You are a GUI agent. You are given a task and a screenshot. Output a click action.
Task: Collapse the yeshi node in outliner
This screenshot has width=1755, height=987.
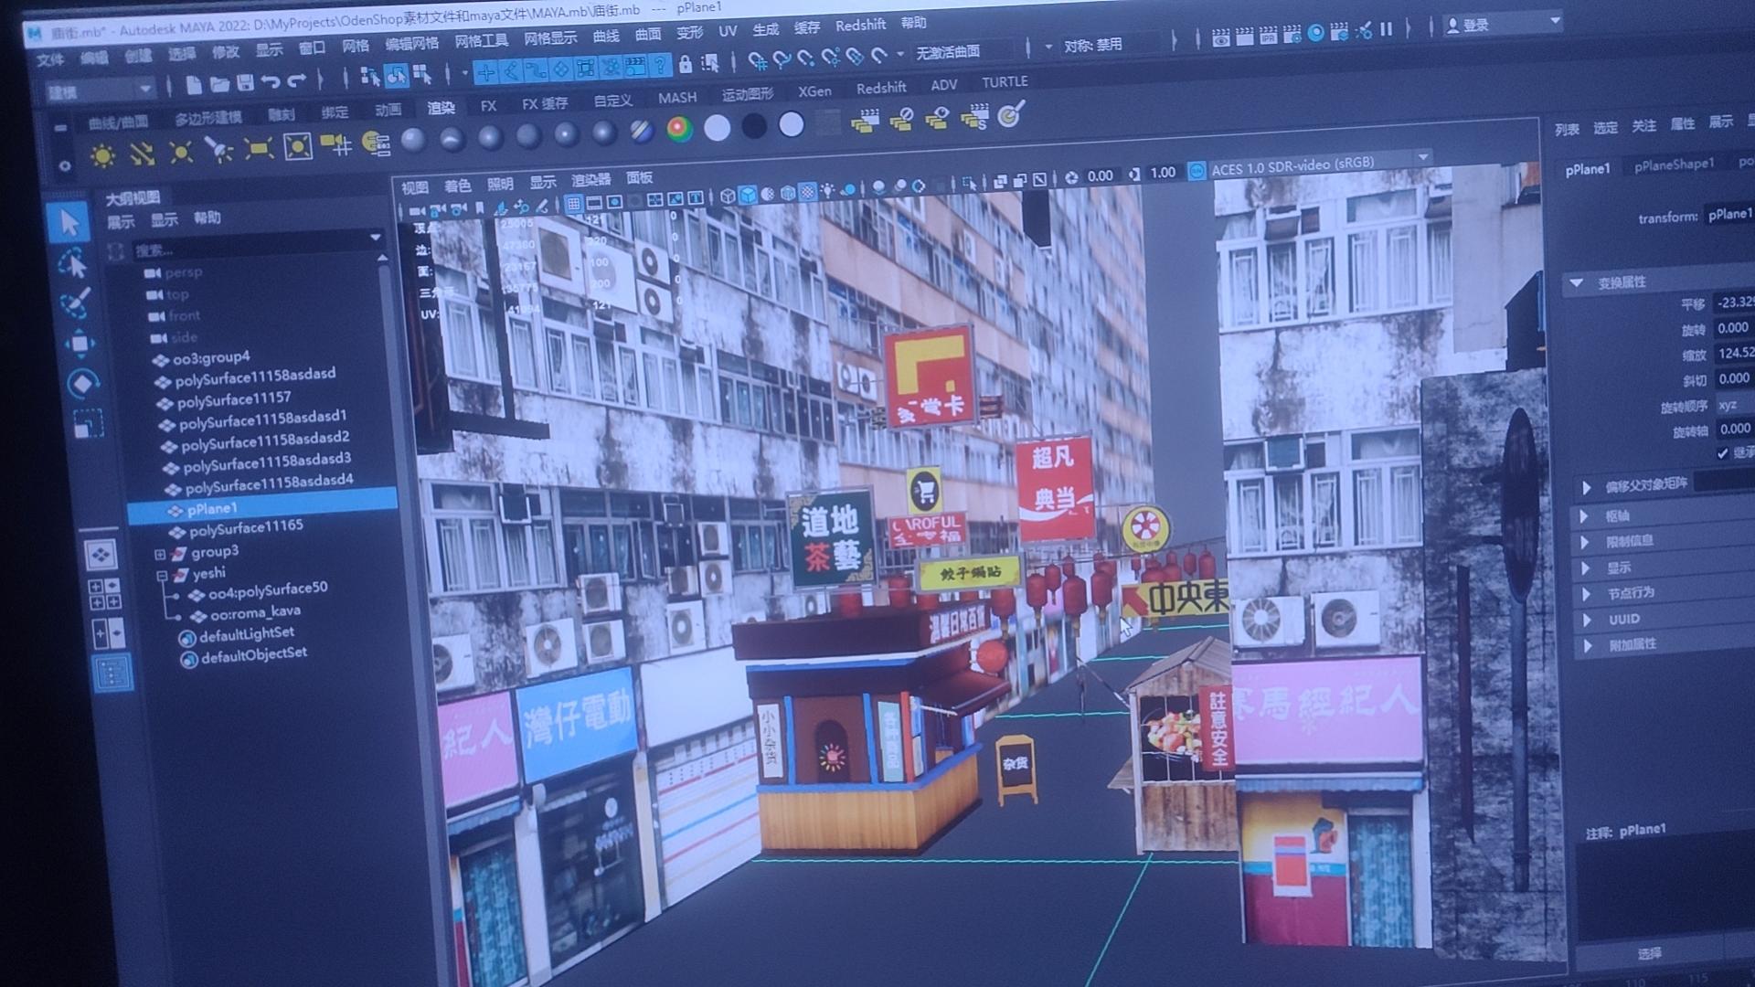(162, 576)
